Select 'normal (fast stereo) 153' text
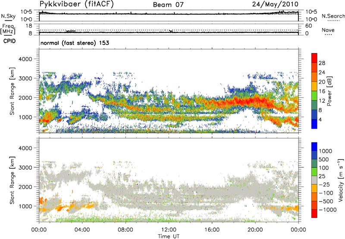 (75, 43)
